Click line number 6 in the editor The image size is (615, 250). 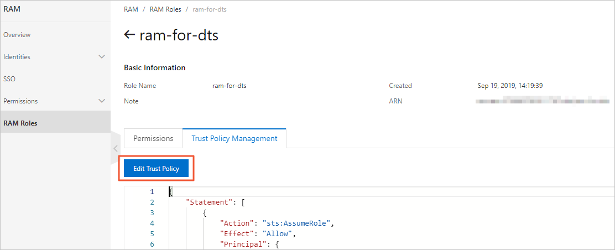(x=152, y=244)
